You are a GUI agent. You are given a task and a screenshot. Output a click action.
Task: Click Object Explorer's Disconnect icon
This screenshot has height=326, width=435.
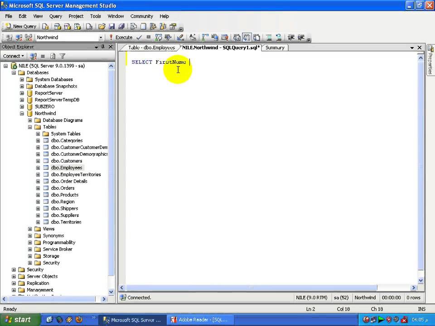point(33,56)
